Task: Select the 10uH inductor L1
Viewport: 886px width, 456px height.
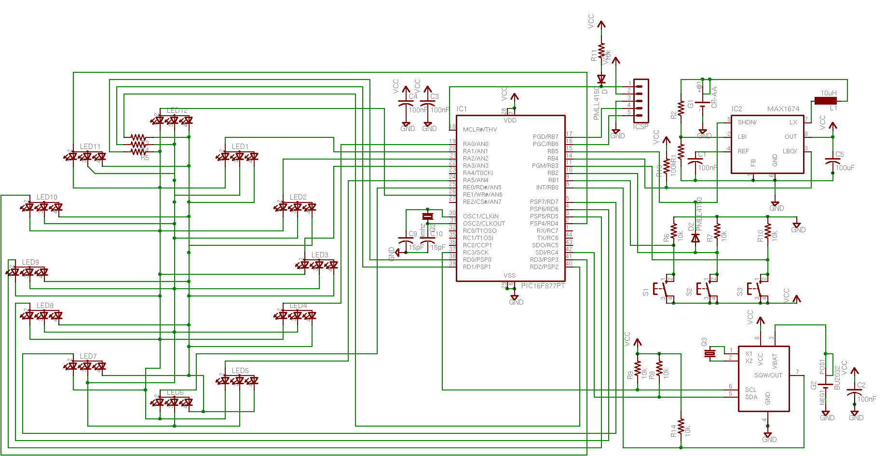Action: click(x=826, y=101)
